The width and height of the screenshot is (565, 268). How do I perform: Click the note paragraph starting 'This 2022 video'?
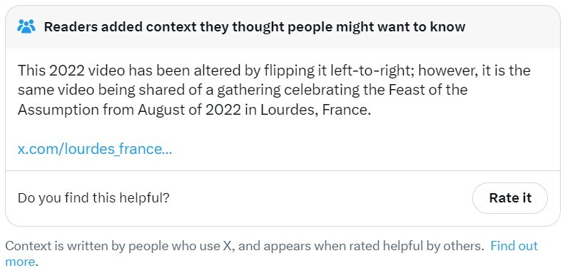[274, 90]
